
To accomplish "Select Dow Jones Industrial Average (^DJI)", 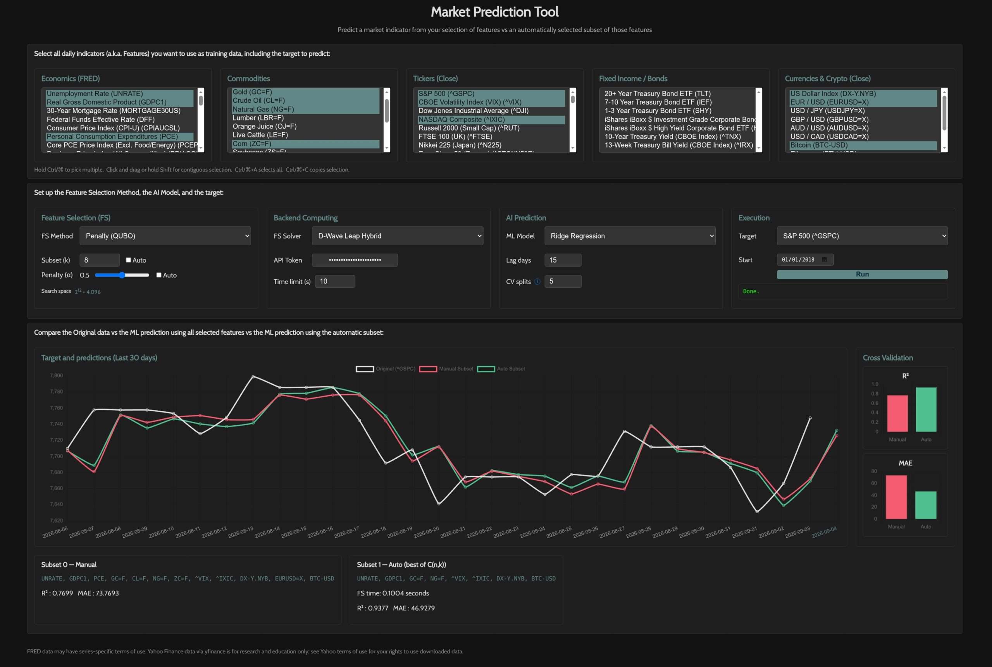I will tap(491, 111).
